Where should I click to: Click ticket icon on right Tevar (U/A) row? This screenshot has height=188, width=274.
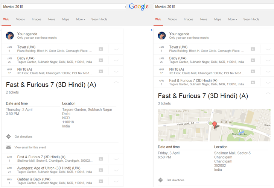point(253,49)
